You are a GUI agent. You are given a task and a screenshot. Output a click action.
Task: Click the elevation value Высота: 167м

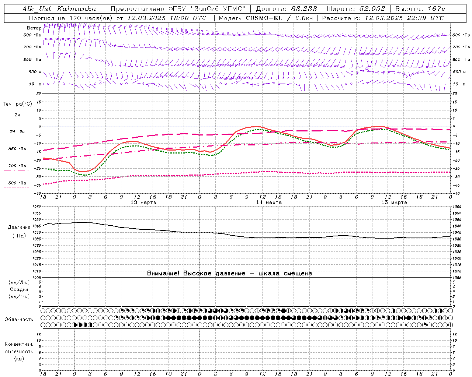pos(420,9)
